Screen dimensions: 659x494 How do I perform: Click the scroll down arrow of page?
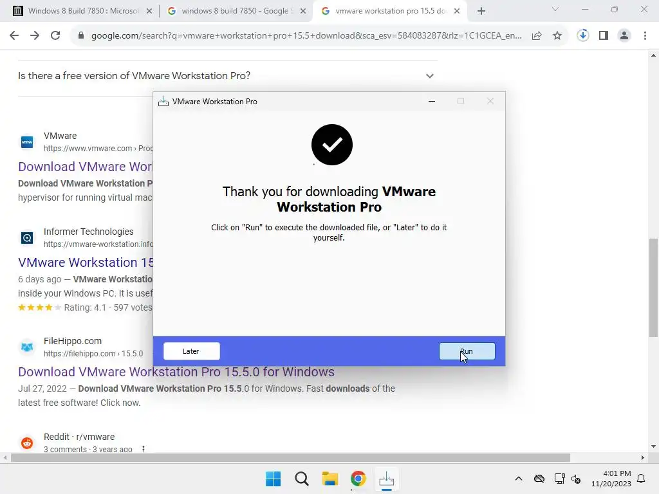coord(653,446)
